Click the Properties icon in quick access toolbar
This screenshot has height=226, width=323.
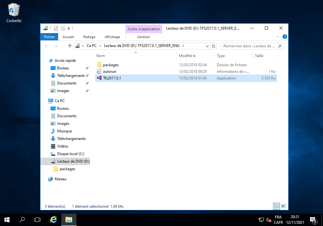click(x=56, y=28)
